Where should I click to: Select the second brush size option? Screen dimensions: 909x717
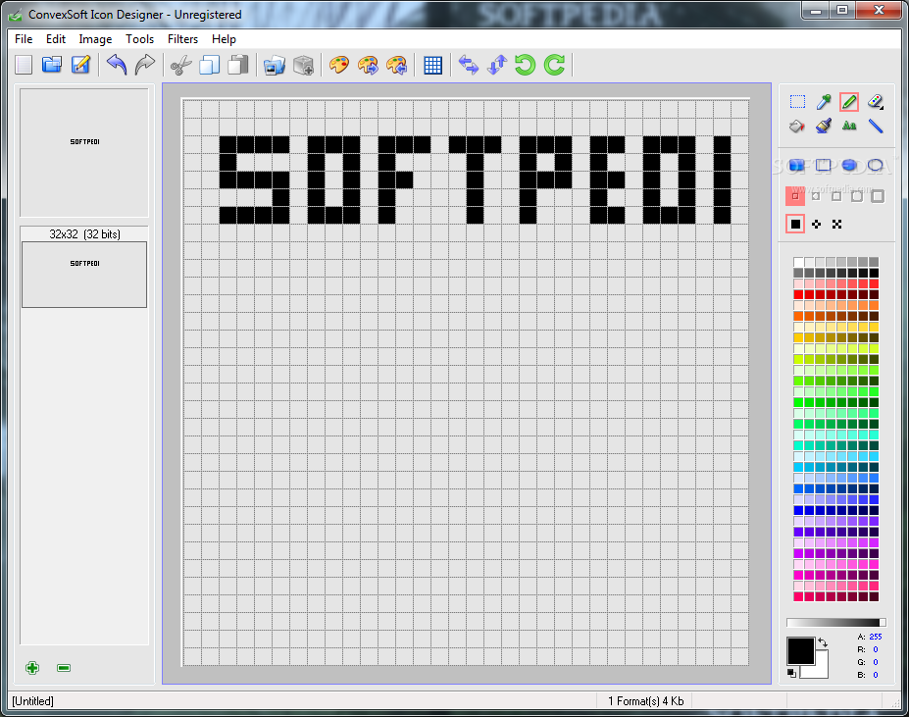(816, 196)
